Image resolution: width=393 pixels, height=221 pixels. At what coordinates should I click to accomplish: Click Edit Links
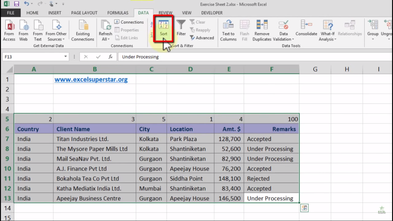click(126, 38)
